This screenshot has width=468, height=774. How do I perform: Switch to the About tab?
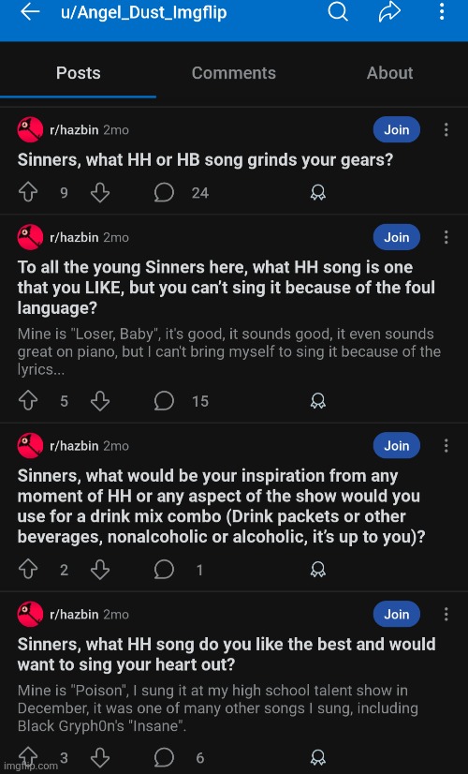[389, 73]
